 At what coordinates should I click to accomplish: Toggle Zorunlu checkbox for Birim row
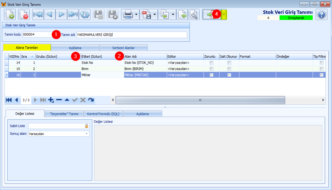tap(211, 69)
